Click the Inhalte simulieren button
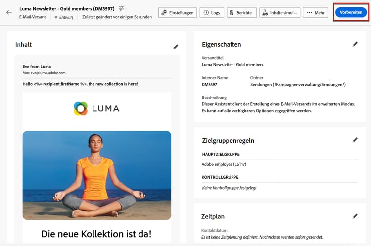Image resolution: width=371 pixels, height=246 pixels. pos(279,13)
